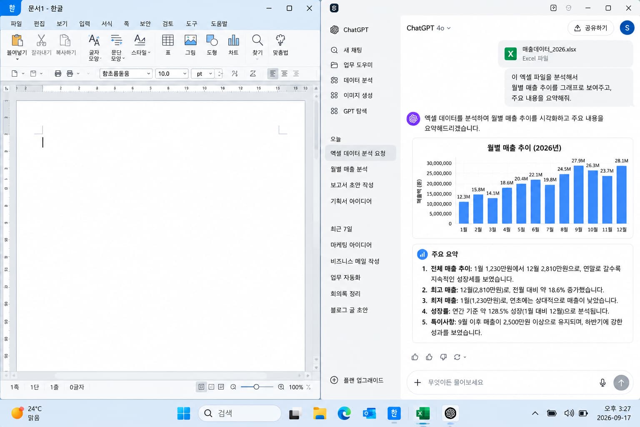The image size is (640, 427).
Task: Toggle center text alignment in Hangul toolbar
Action: coord(284,73)
